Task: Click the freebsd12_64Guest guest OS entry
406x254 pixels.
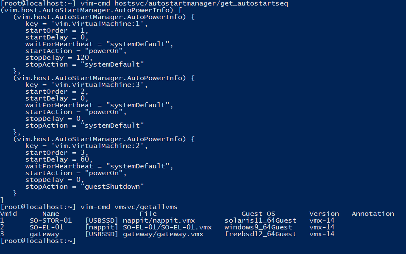Action: pos(260,234)
